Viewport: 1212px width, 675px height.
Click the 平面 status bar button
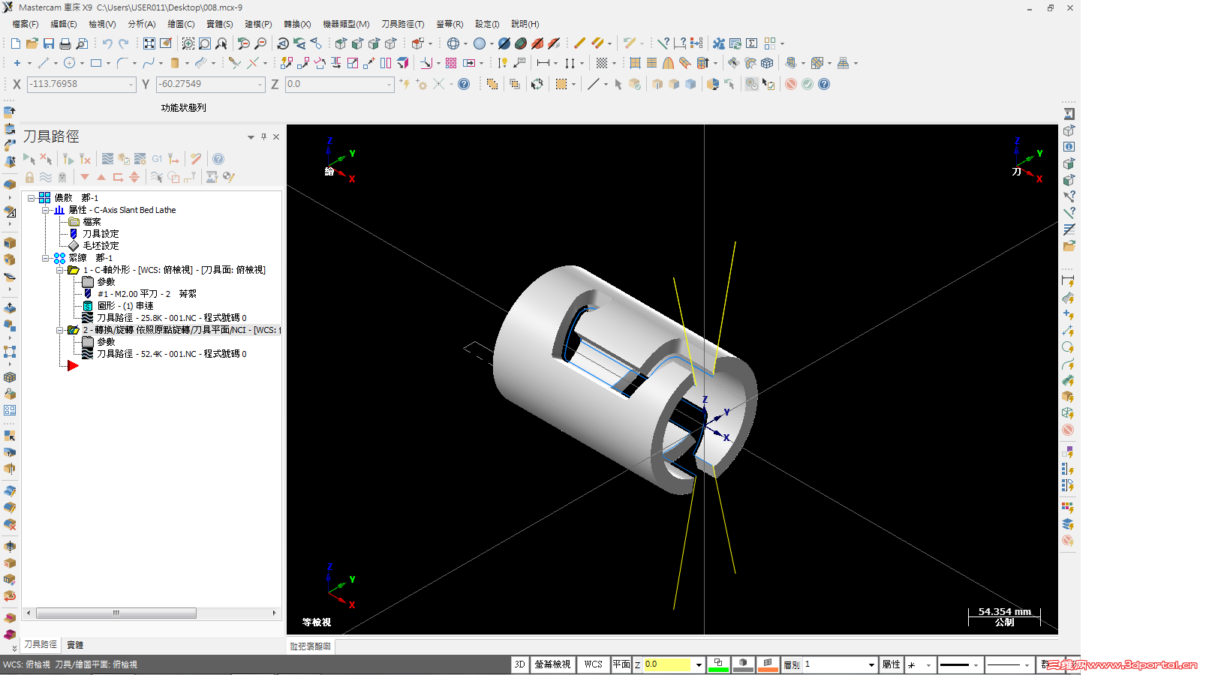pos(621,664)
